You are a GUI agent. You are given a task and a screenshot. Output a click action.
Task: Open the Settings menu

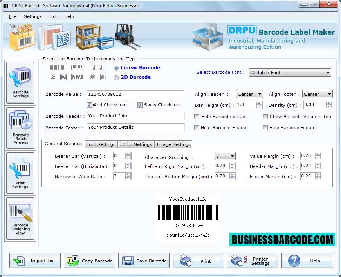[33, 16]
